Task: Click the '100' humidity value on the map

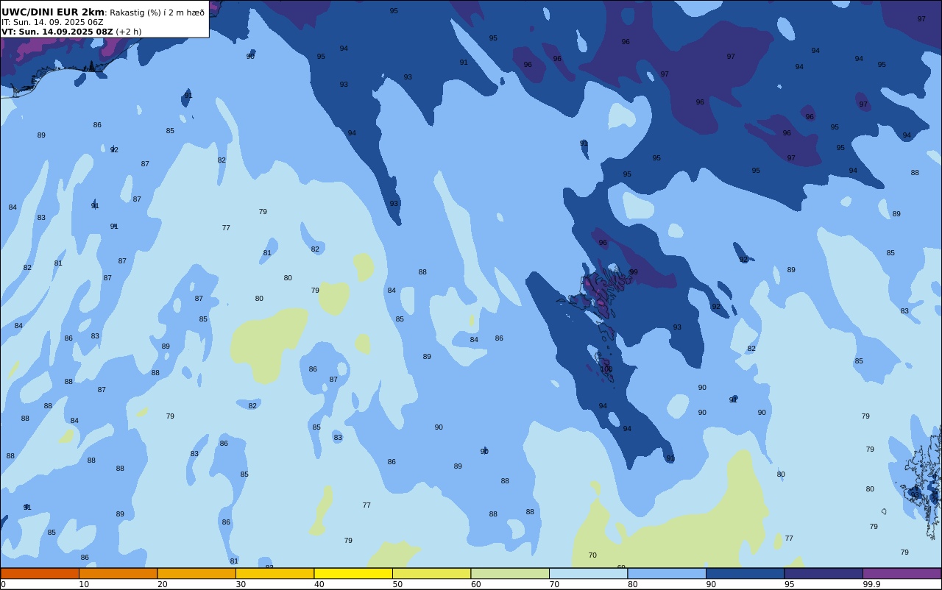Action: click(606, 369)
